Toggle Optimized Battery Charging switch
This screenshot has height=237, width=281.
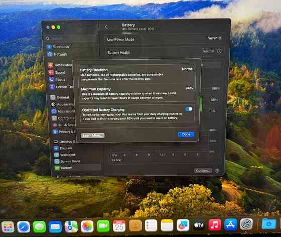click(x=189, y=109)
